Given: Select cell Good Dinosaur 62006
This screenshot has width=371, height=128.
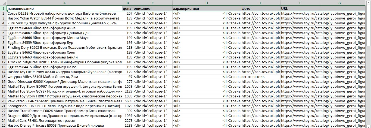Looking at the screenshot, I should (64, 81).
